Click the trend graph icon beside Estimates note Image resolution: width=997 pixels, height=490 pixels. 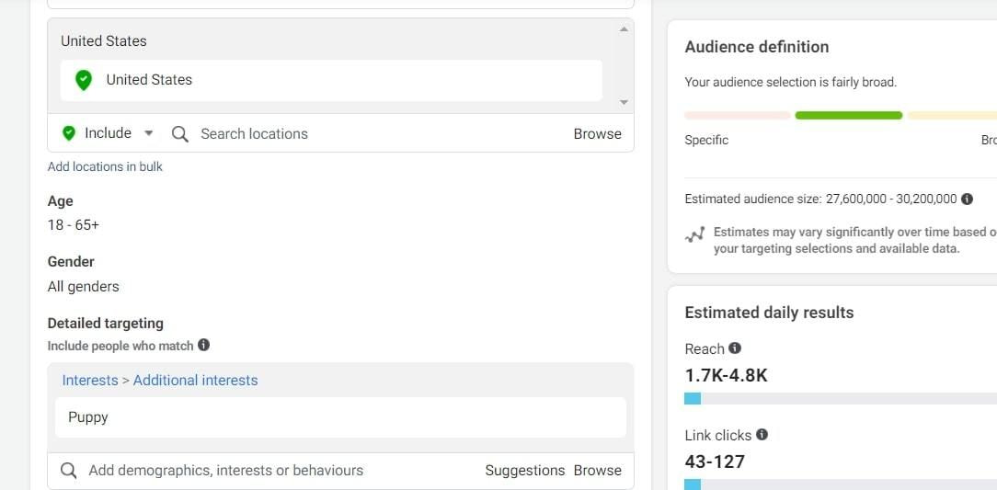tap(695, 234)
